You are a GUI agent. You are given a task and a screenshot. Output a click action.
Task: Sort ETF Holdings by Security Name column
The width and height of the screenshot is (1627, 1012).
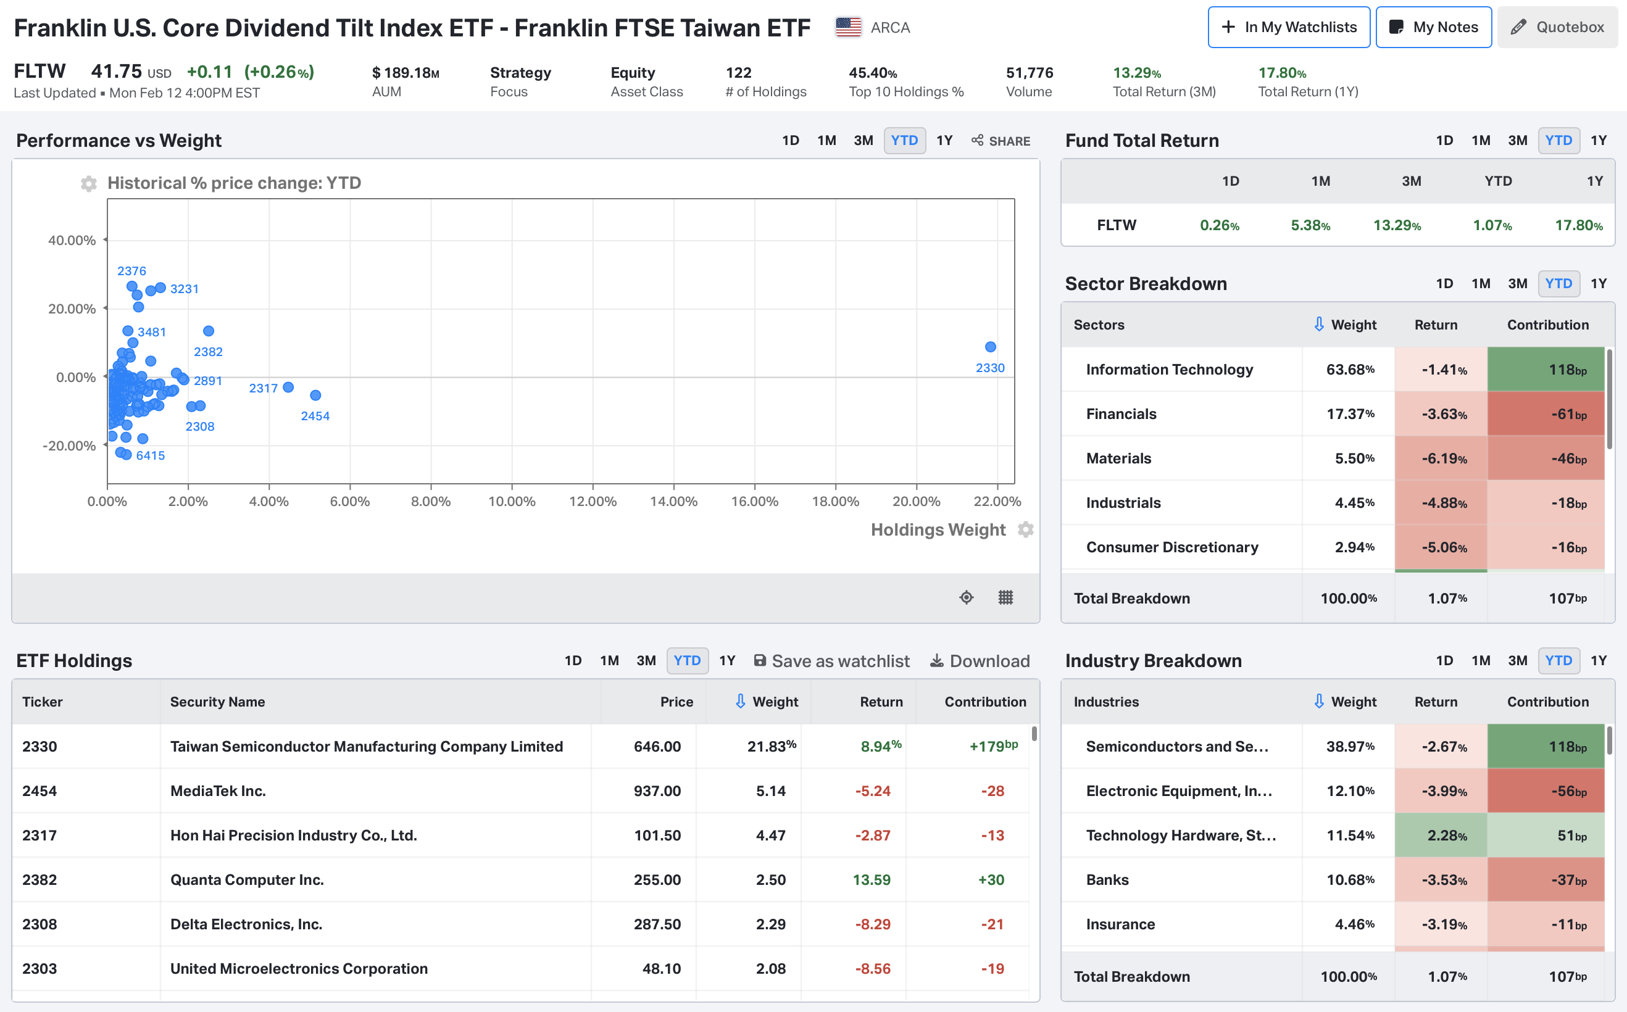217,702
